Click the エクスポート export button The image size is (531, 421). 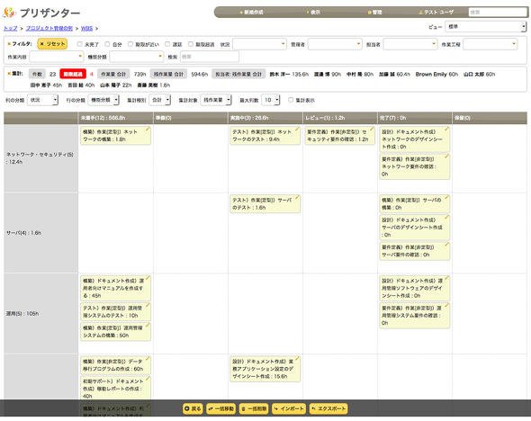[328, 408]
